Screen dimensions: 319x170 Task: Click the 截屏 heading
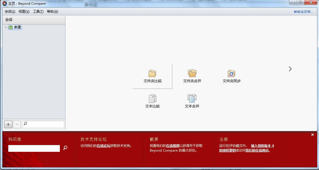point(154,139)
